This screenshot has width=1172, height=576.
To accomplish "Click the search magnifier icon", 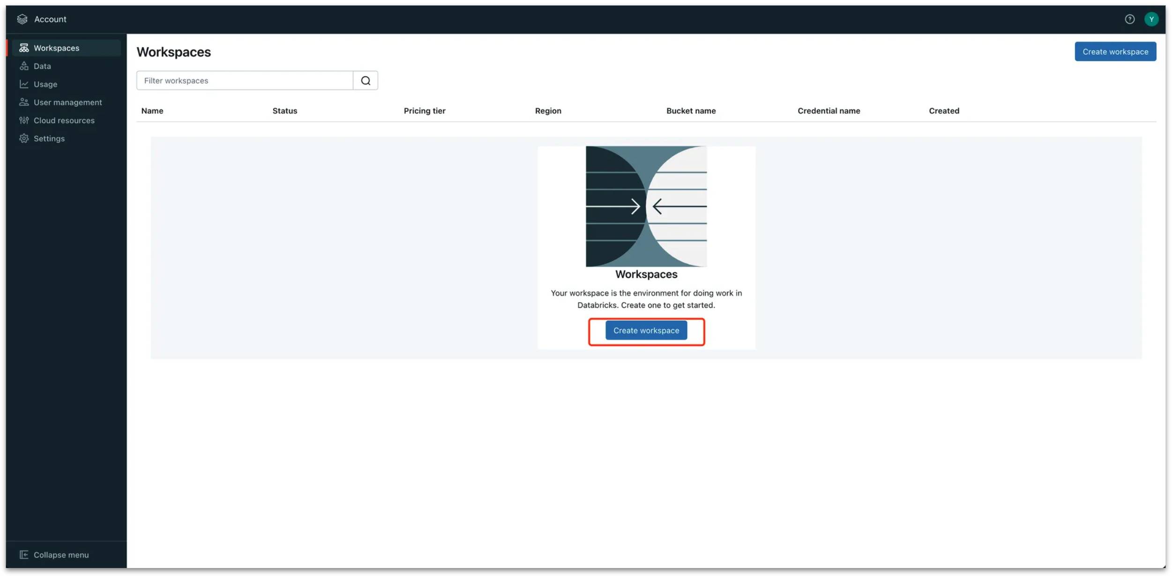I will [366, 81].
